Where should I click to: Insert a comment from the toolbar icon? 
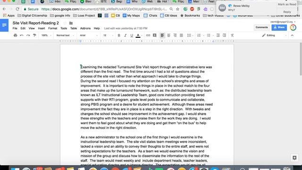pos(154,35)
